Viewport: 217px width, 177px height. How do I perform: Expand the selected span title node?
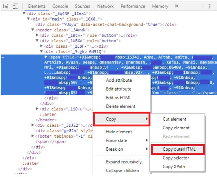(x=46, y=57)
